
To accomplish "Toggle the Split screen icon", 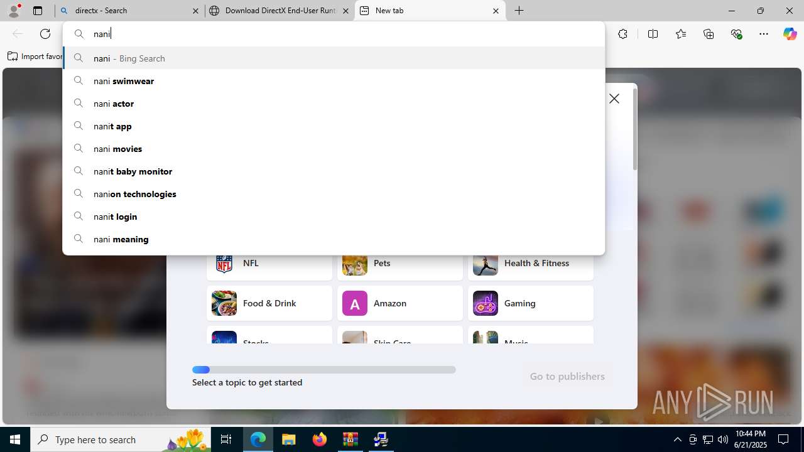I will click(653, 34).
